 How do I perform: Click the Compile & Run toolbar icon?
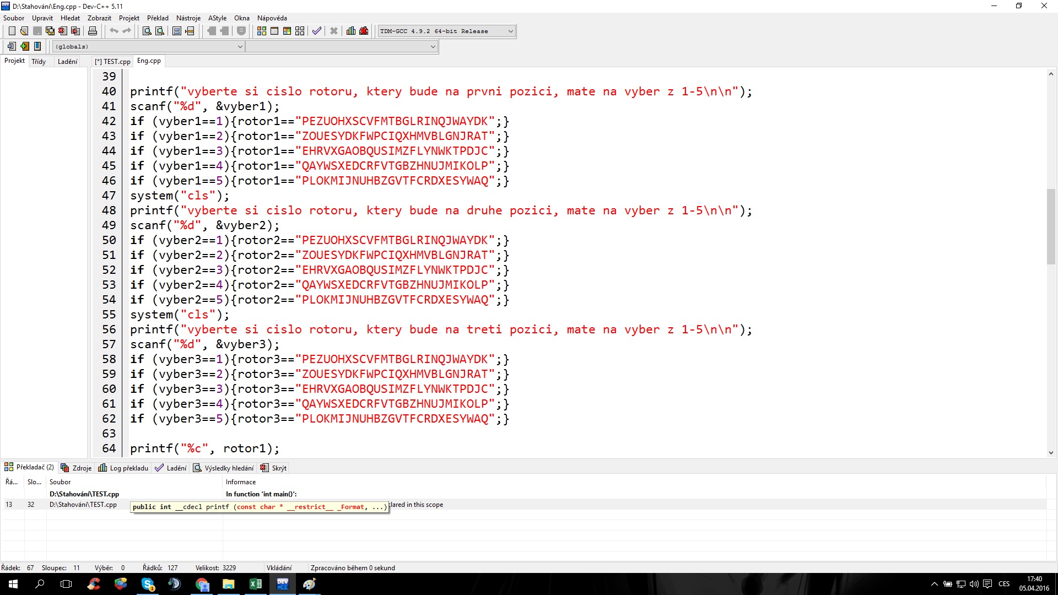pyautogui.click(x=287, y=31)
